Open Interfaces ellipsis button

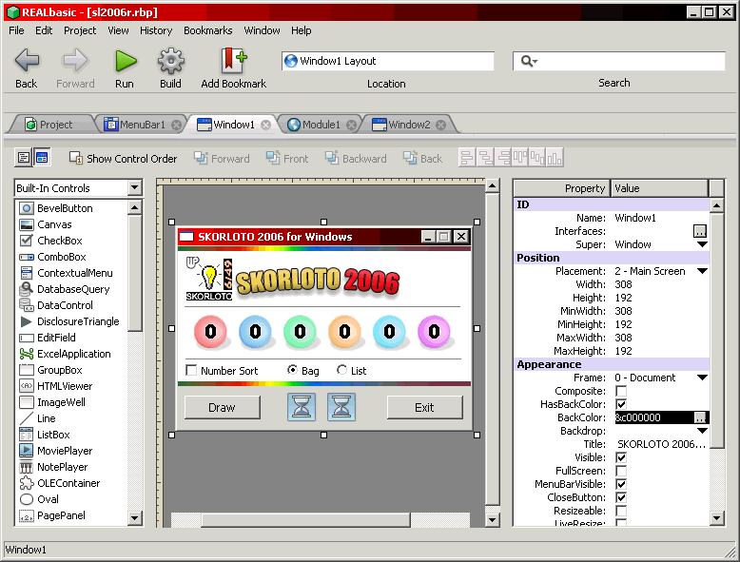(699, 231)
